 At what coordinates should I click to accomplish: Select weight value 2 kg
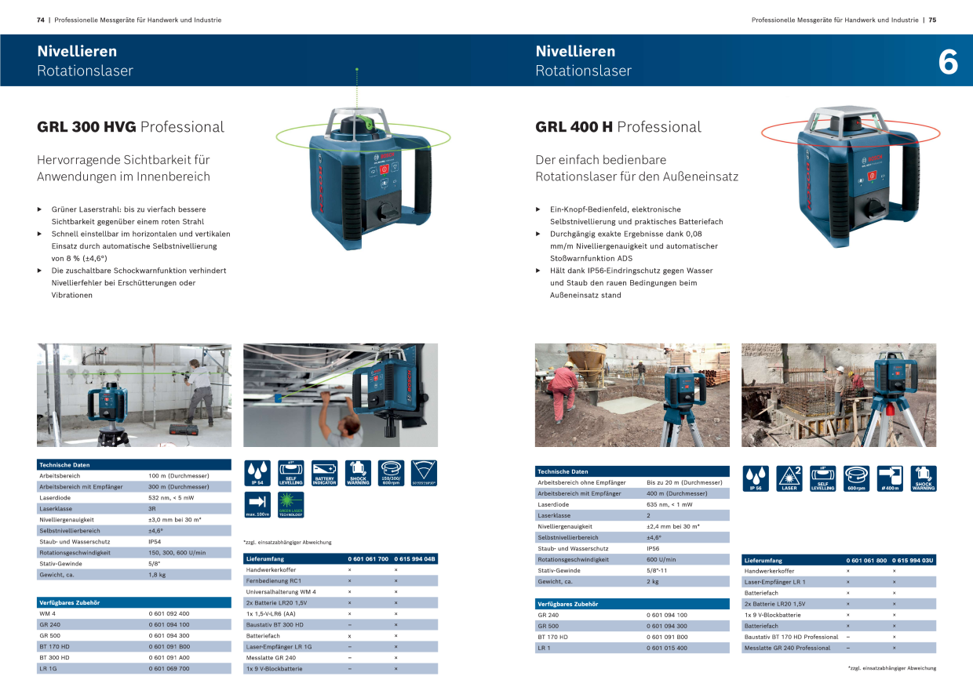point(653,581)
